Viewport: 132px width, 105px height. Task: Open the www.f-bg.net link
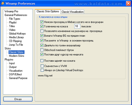[x=45, y=75]
